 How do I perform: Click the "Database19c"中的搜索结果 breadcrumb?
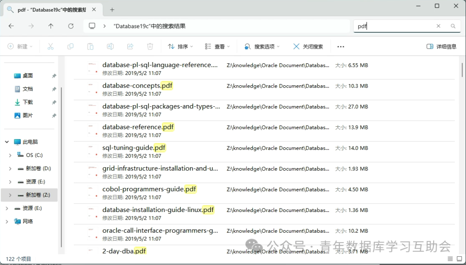(149, 26)
